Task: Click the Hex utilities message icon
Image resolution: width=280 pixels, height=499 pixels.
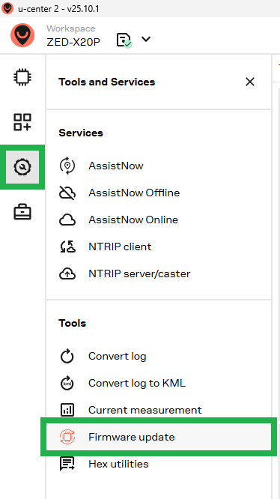Action: point(67,464)
